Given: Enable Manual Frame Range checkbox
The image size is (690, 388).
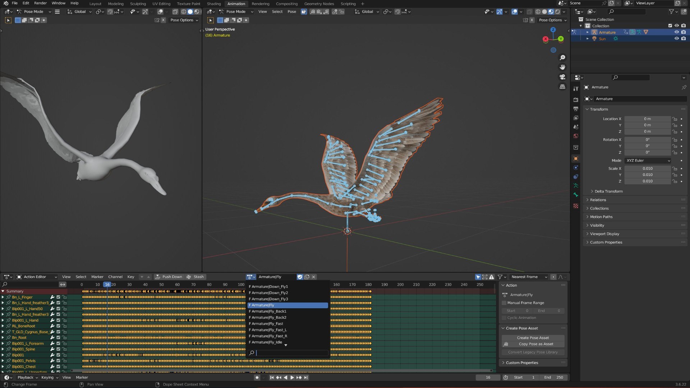Looking at the screenshot, I should (504, 303).
